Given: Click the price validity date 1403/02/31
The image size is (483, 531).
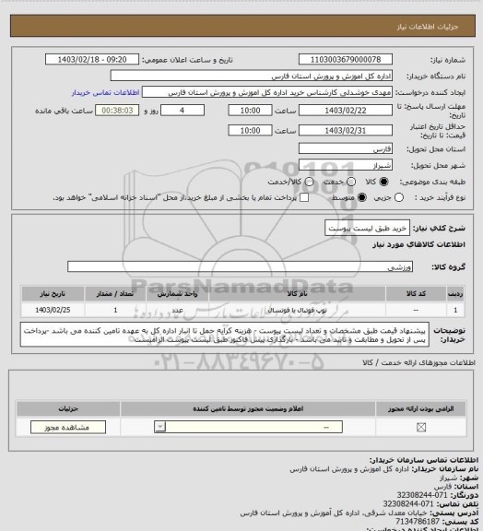Looking at the screenshot, I should coord(346,130).
